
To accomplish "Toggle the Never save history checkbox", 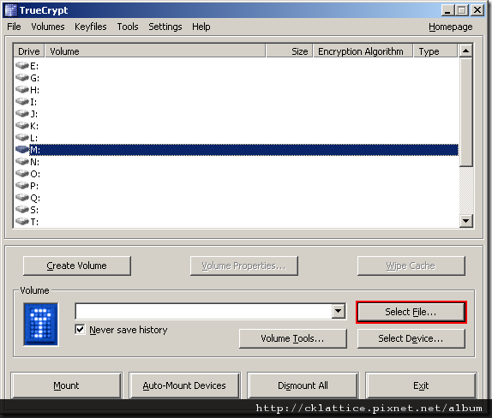I will [x=81, y=330].
